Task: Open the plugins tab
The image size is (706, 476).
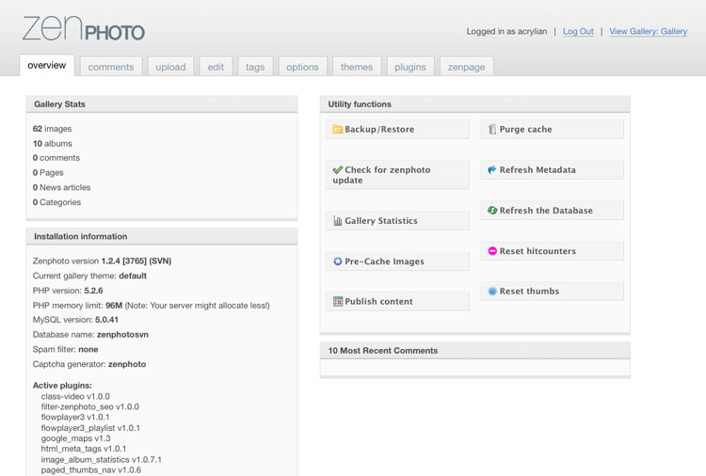Action: pyautogui.click(x=410, y=67)
